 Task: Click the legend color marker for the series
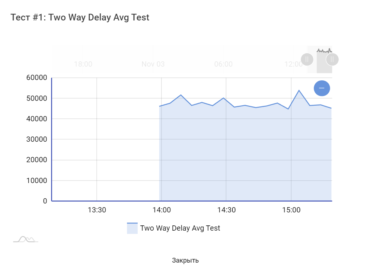click(132, 228)
